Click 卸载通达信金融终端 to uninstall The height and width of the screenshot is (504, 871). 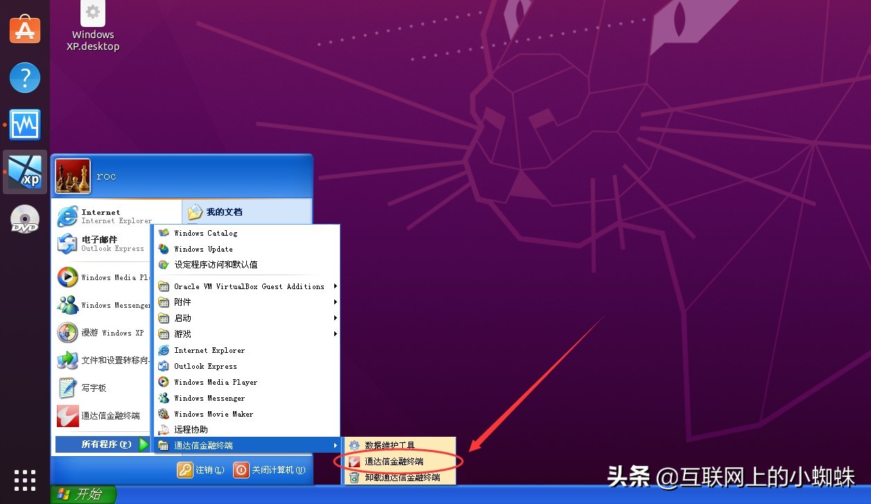point(401,476)
